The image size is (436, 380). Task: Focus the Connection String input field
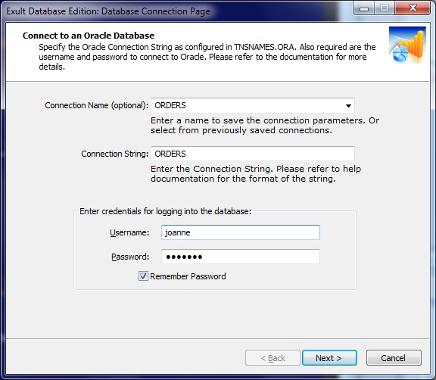pos(253,154)
